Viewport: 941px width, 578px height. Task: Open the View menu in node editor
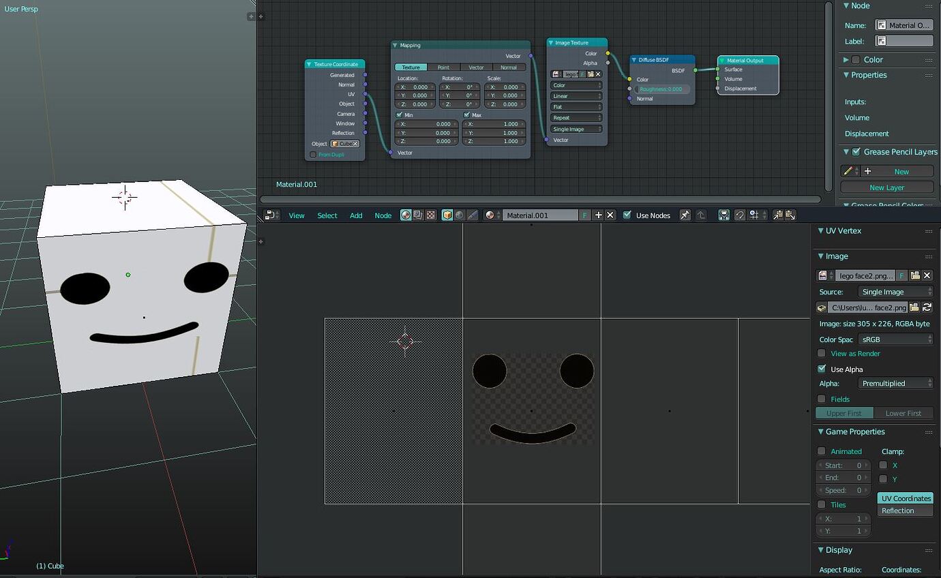(297, 215)
